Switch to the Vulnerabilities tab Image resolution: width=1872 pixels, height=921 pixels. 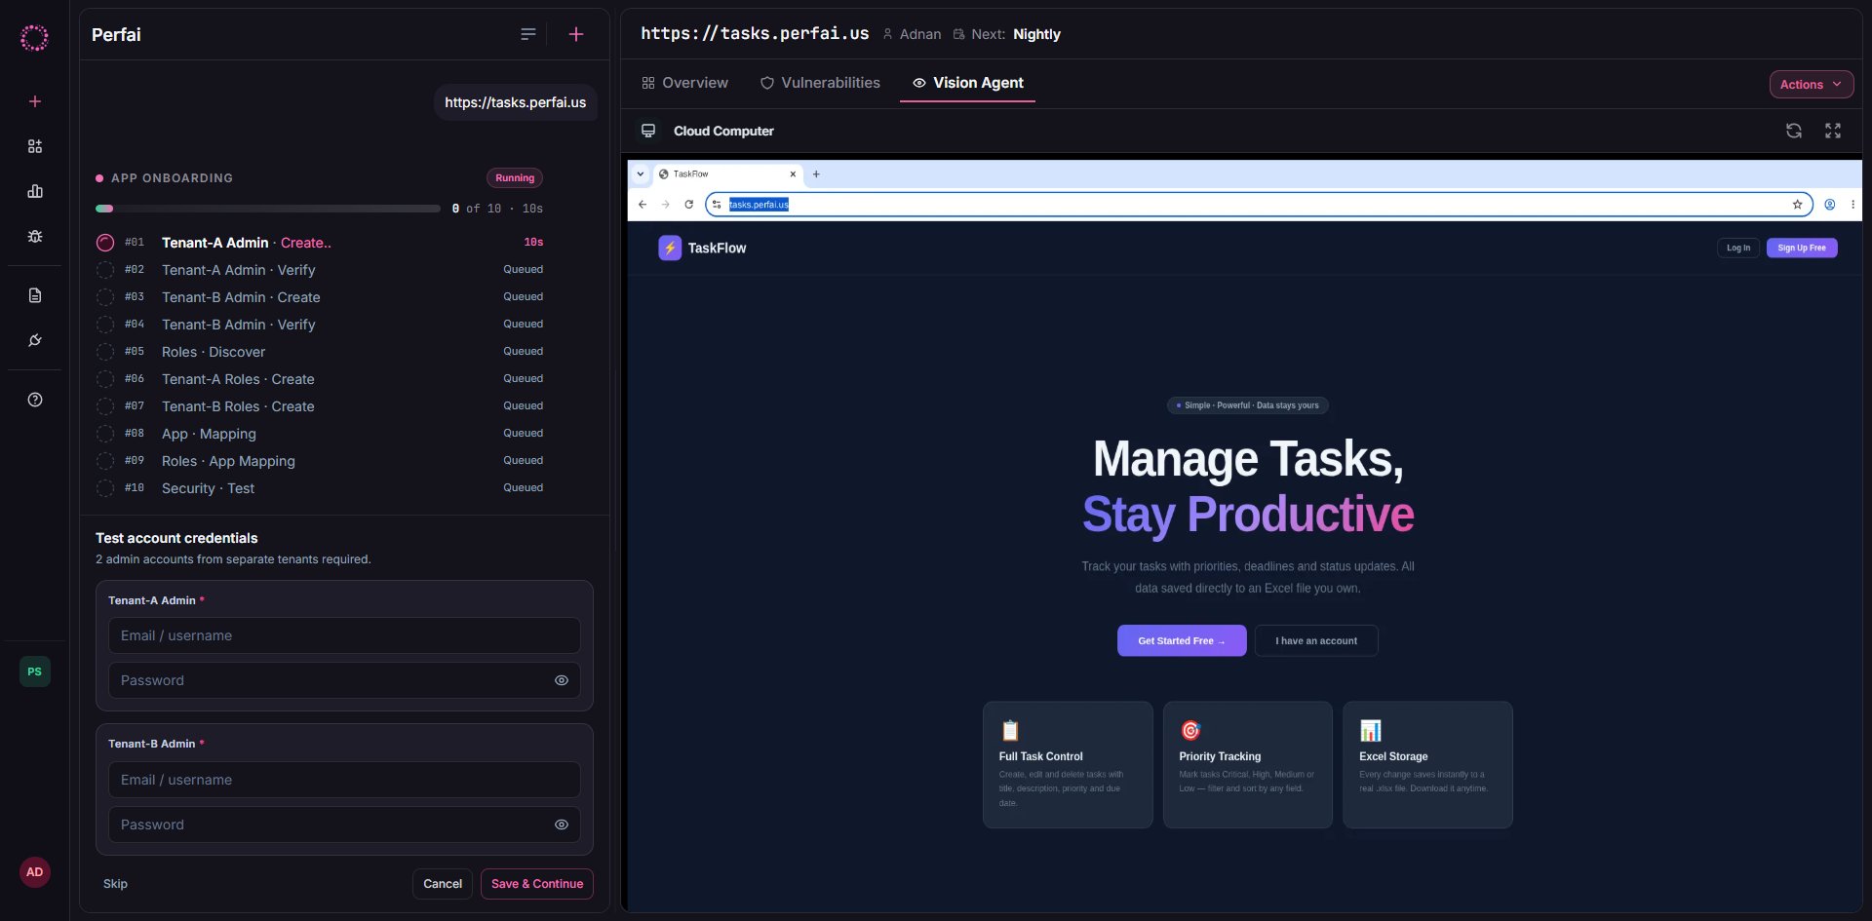point(820,83)
